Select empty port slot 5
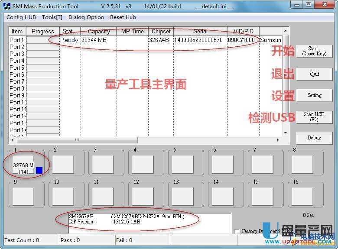 [182, 164]
